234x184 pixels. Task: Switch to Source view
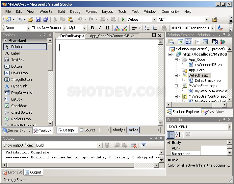pyautogui.click(x=88, y=130)
